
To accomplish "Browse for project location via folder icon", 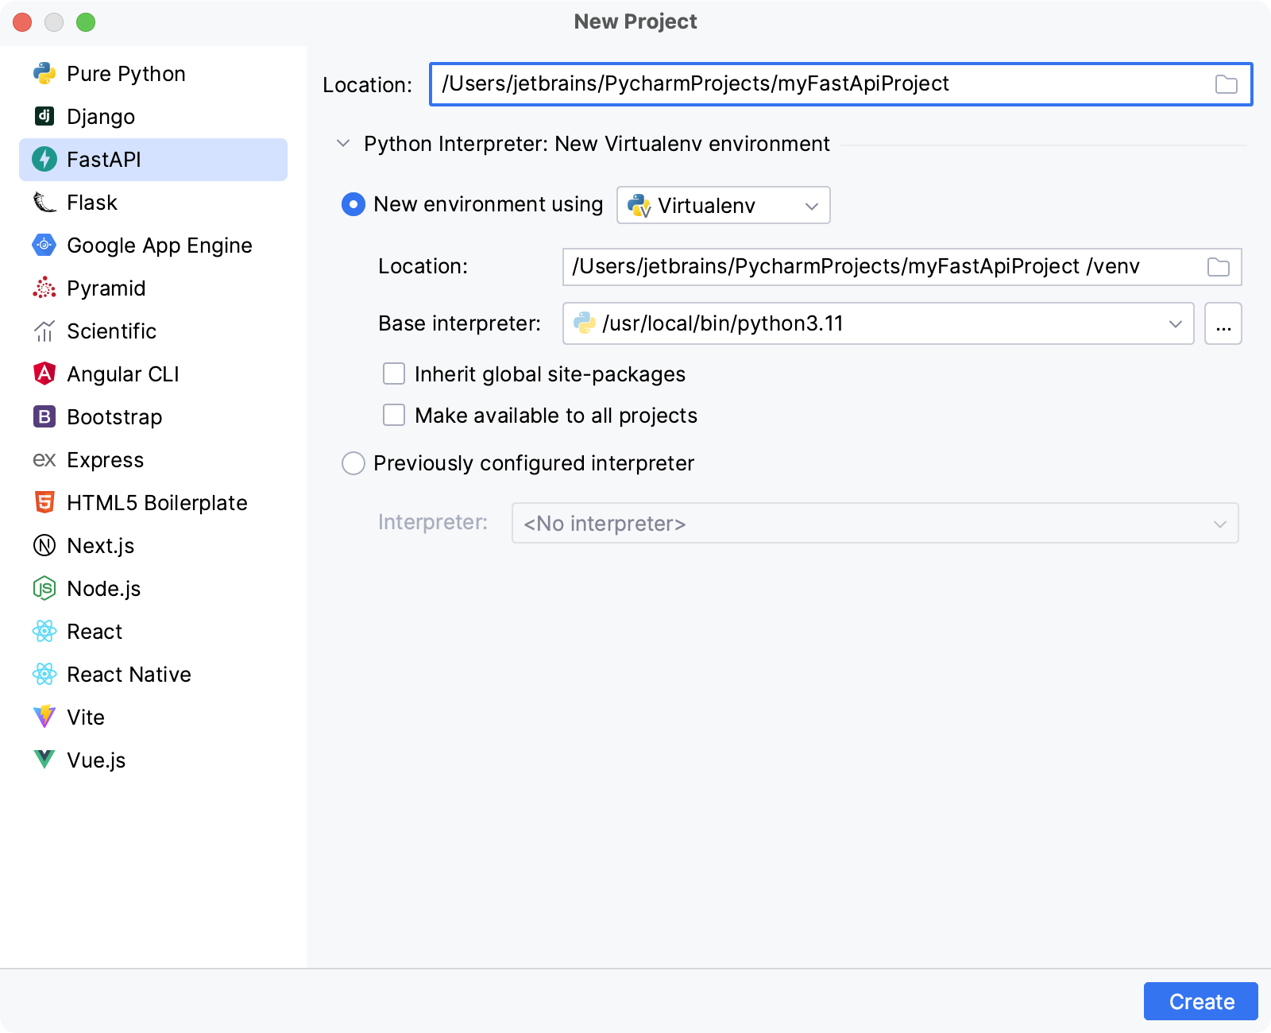I will [1227, 84].
